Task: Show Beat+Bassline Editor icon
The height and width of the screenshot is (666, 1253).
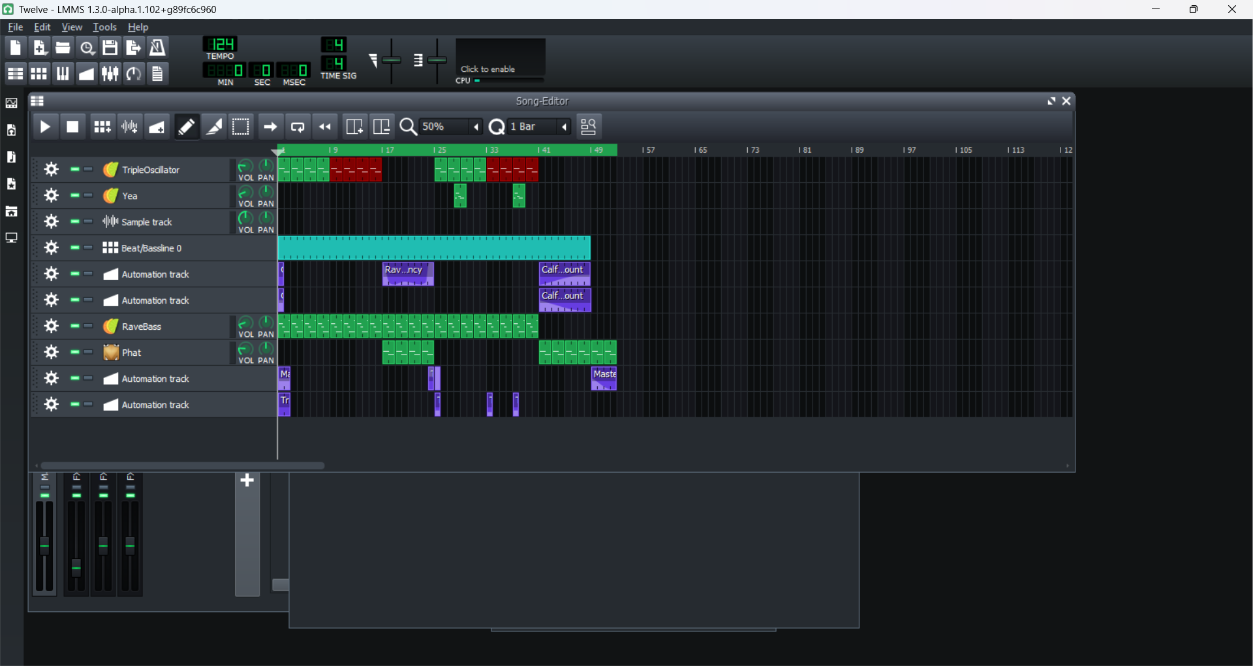Action: coord(39,74)
